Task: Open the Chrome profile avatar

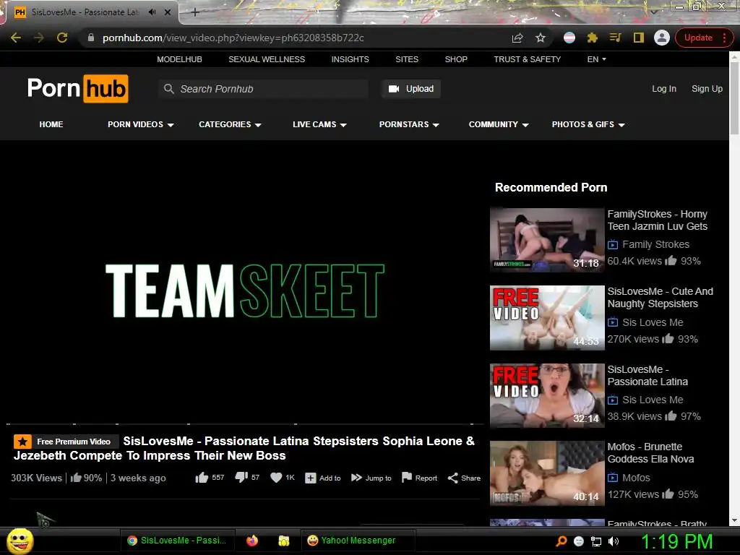Action: [x=662, y=38]
